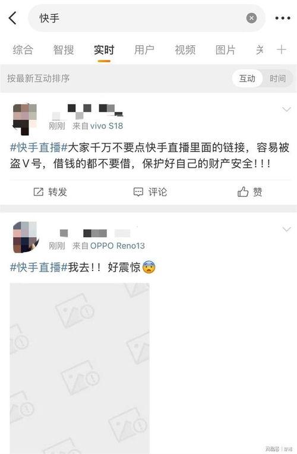Tap the back arrow icon
This screenshot has height=454, width=297.
(x=13, y=18)
